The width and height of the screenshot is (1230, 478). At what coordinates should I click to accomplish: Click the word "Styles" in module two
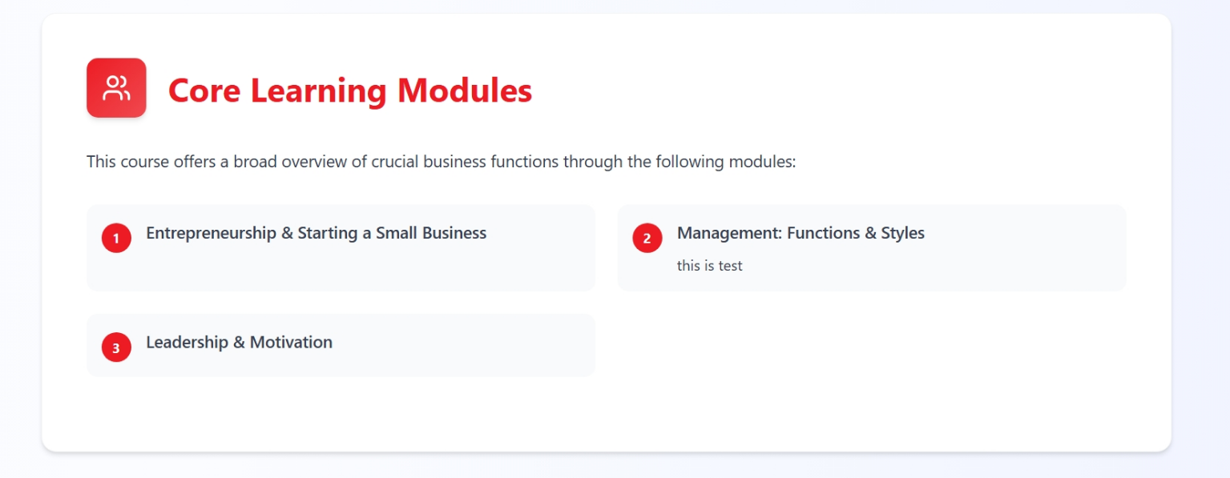click(902, 233)
